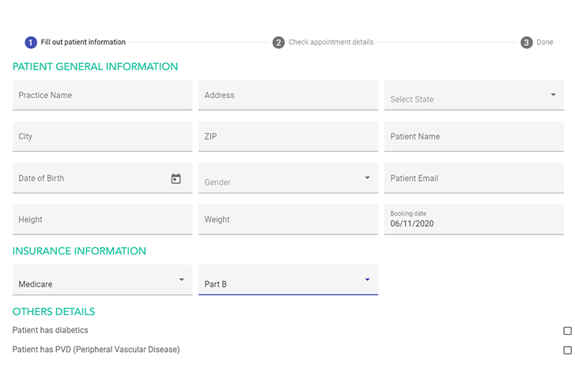This screenshot has width=575, height=379.
Task: Expand the Select State dropdown
Action: [x=553, y=96]
